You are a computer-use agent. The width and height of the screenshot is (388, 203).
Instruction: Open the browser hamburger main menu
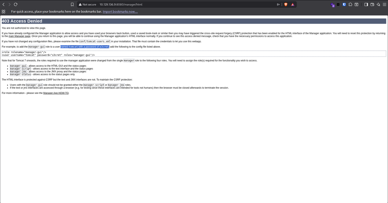[x=384, y=5]
